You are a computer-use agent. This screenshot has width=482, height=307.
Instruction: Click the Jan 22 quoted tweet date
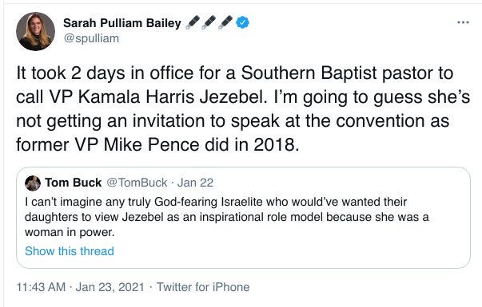195,183
